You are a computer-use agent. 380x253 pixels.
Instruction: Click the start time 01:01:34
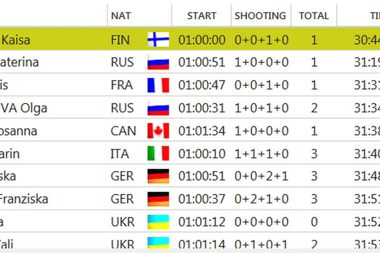[x=202, y=130]
